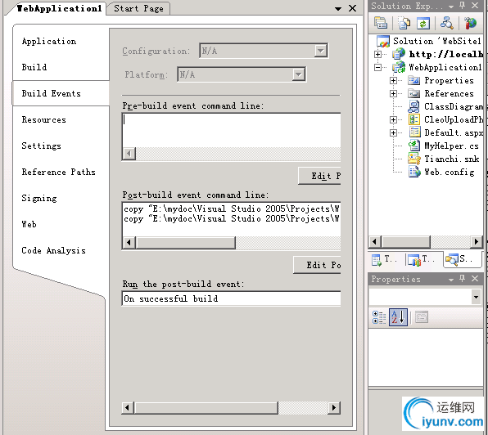This screenshot has width=488, height=435.
Task: Open the Platform dropdown
Action: tap(298, 74)
